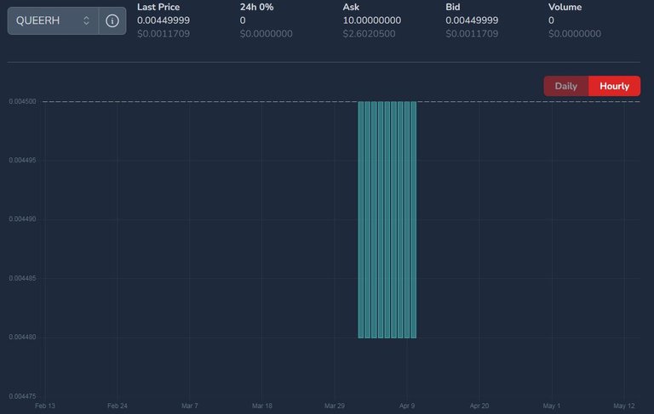Click the up-down chevron in QUEERH selector

click(x=86, y=20)
